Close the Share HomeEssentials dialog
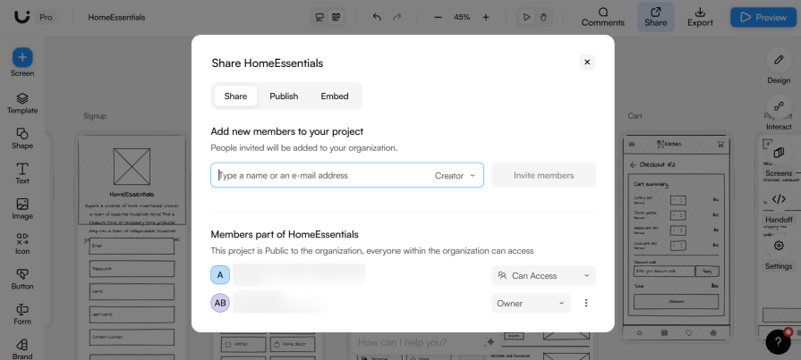 pyautogui.click(x=586, y=62)
